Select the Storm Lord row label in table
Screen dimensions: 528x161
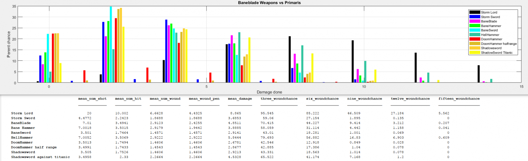22,113
